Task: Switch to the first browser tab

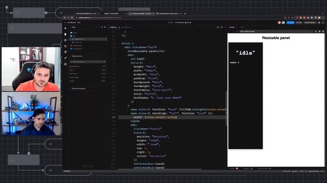Action: [x=87, y=14]
